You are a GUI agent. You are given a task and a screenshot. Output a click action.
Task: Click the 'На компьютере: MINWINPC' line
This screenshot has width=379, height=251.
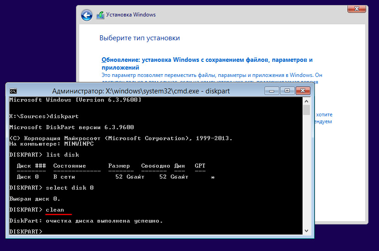tap(51, 144)
